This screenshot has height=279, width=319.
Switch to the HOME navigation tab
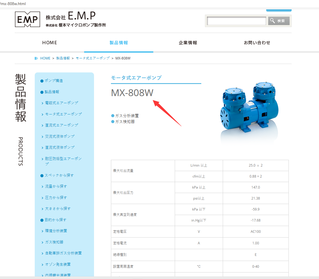point(49,43)
